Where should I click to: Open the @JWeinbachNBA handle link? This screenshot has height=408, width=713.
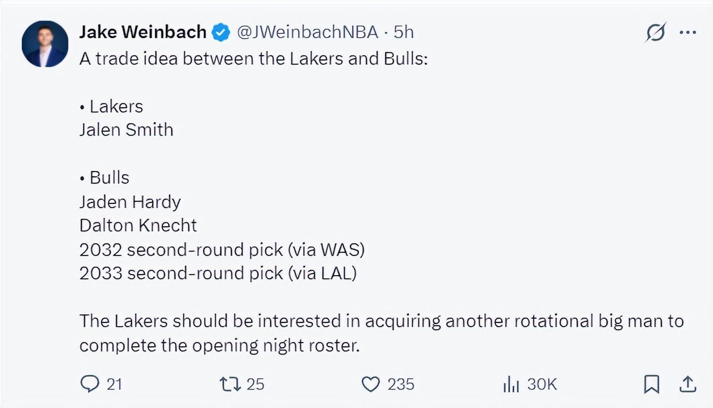pos(307,32)
